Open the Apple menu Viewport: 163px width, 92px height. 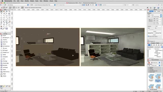pyautogui.click(x=2, y=1)
